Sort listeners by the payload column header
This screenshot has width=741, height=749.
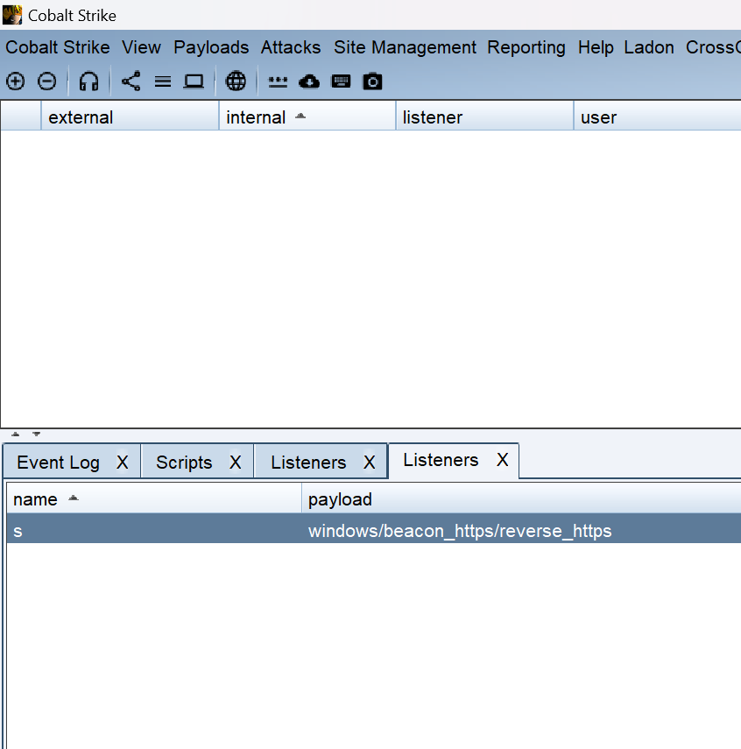(340, 499)
